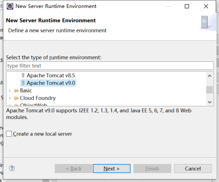Focus the type filter text field
219x182 pixels.
(110, 66)
